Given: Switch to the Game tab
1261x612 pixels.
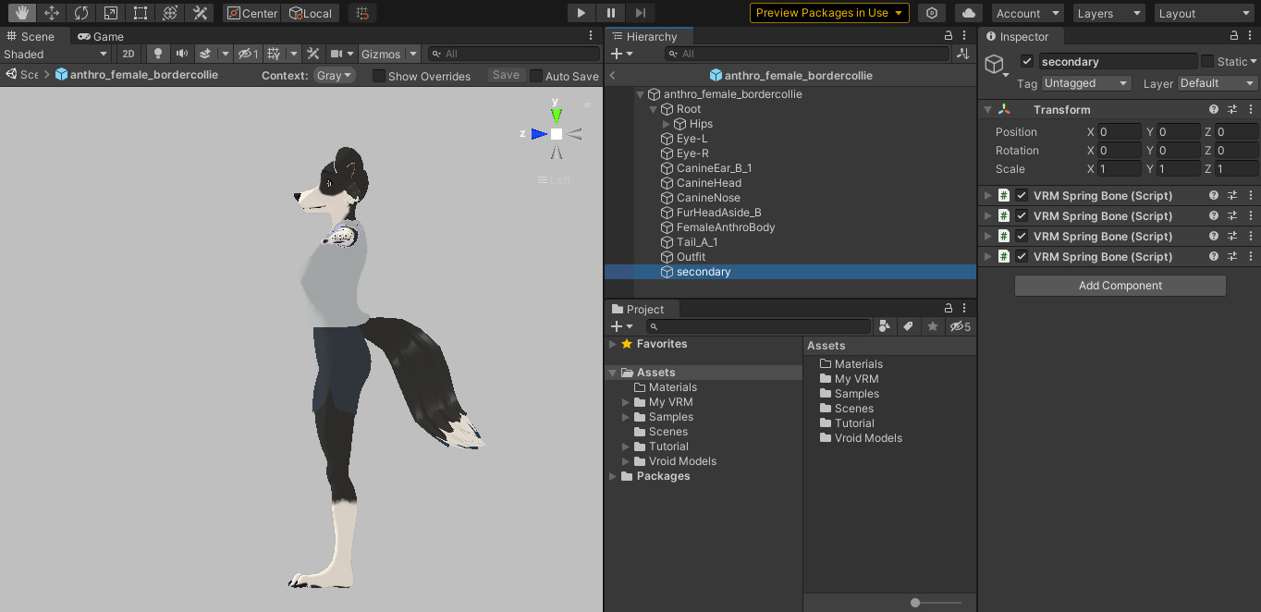Looking at the screenshot, I should (101, 36).
